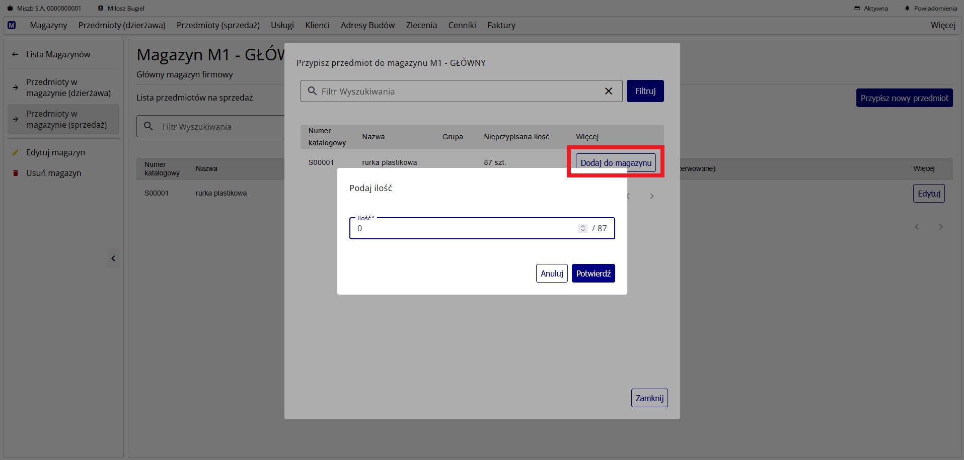Click the back arrow beside Lista Magazynów
The width and height of the screenshot is (964, 460).
point(15,54)
